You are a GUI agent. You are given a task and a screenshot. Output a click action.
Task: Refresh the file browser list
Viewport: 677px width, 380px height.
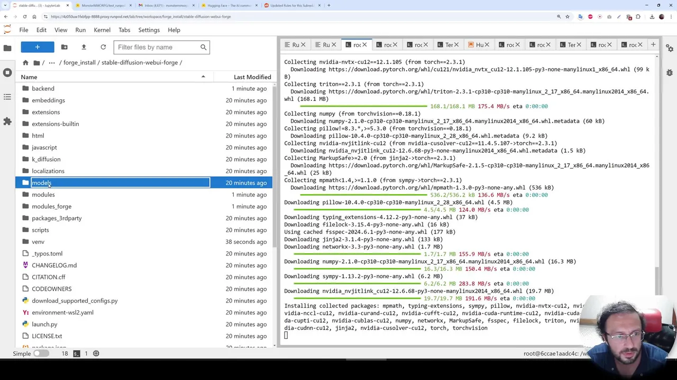pos(103,47)
